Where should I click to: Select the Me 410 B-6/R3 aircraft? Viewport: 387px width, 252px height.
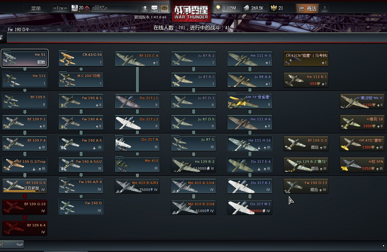tap(137, 186)
